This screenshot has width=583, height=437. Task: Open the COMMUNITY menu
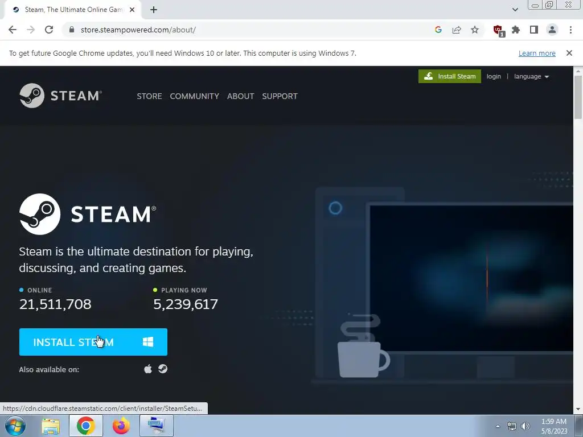point(195,96)
